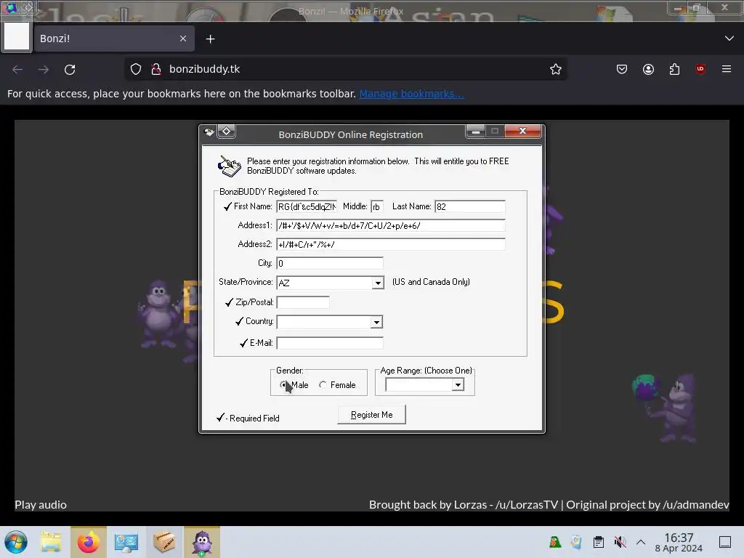Screen dimensions: 744x558
Task: Click the City field
Action: tap(330, 263)
